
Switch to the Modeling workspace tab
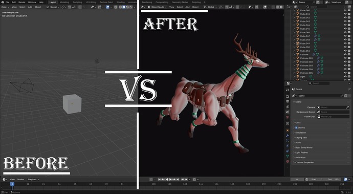click(64, 2)
